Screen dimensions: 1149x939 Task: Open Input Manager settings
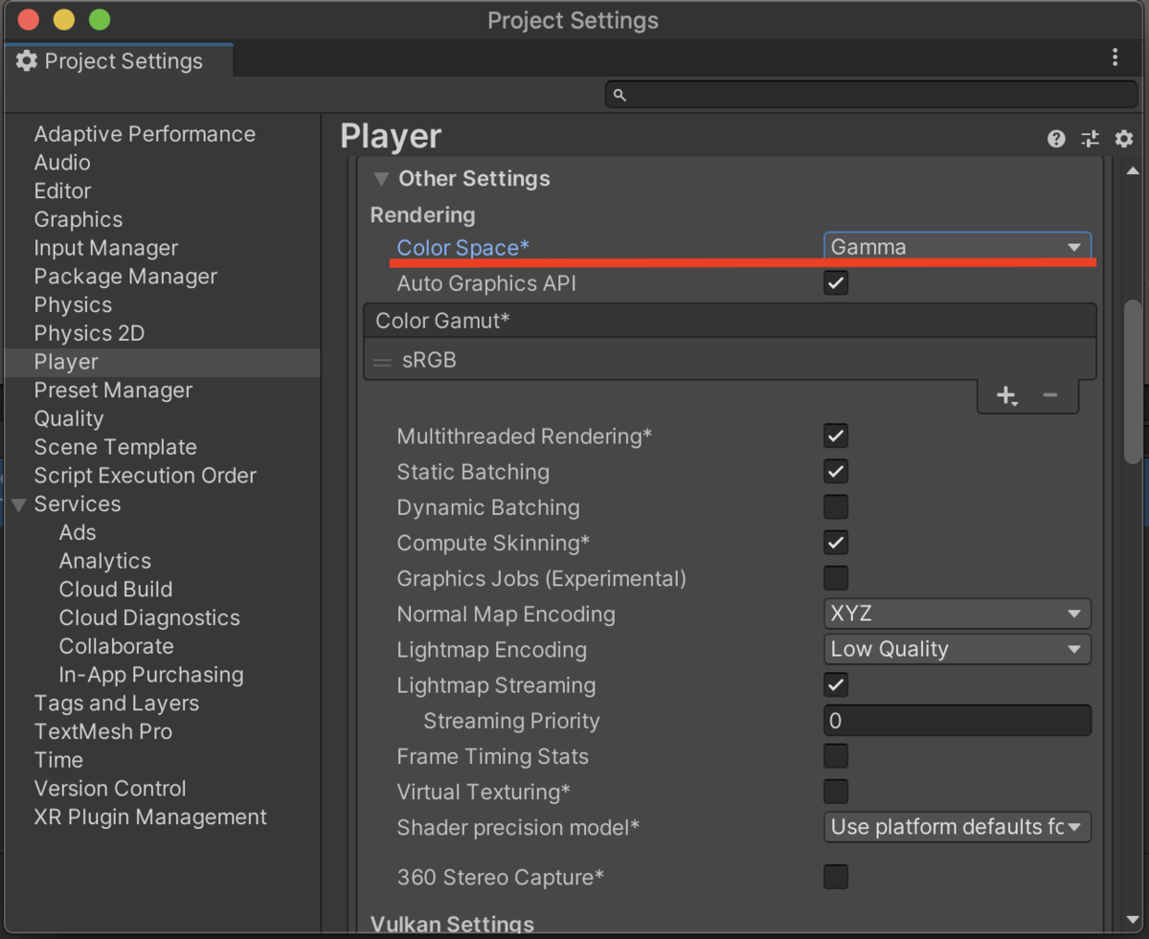106,248
